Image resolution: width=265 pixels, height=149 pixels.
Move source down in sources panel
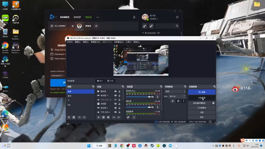[x=119, y=117]
